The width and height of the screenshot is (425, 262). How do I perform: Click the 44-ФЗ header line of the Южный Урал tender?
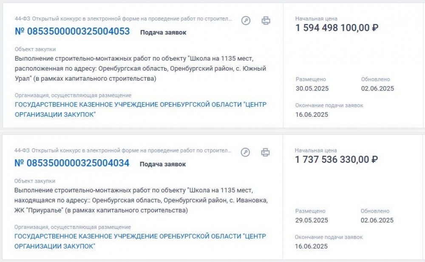(123, 19)
